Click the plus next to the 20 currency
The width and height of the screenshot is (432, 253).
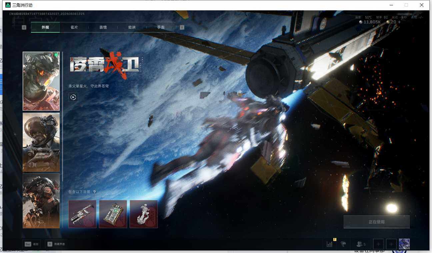click(399, 22)
